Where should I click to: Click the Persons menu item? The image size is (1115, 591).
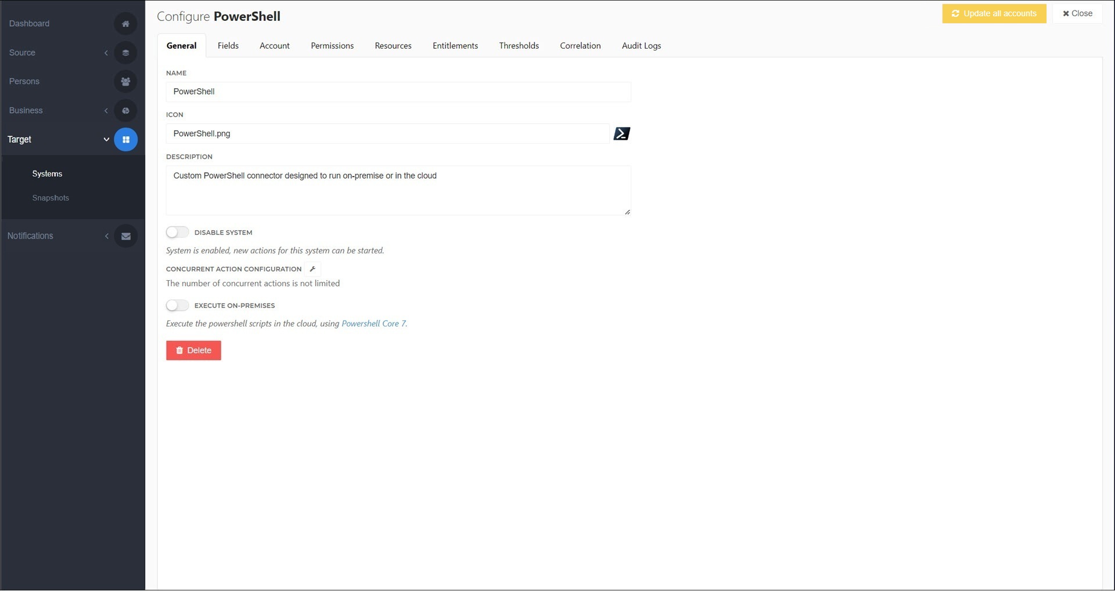[x=24, y=82]
